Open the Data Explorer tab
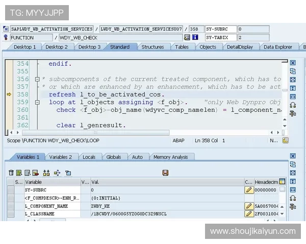The height and width of the screenshot is (244, 306). [x=278, y=47]
